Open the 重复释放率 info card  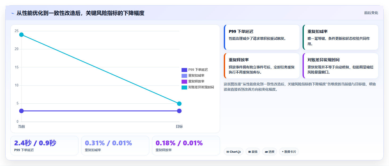coord(262,66)
